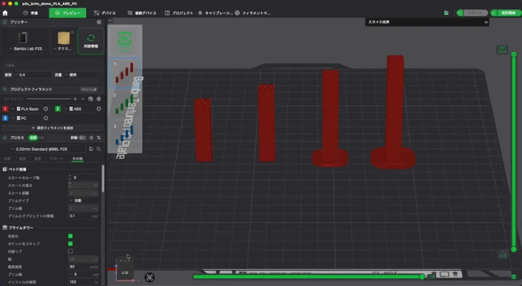522x286 pixels.
Task: Click the green layers icon at bottom right
Action: (514, 277)
